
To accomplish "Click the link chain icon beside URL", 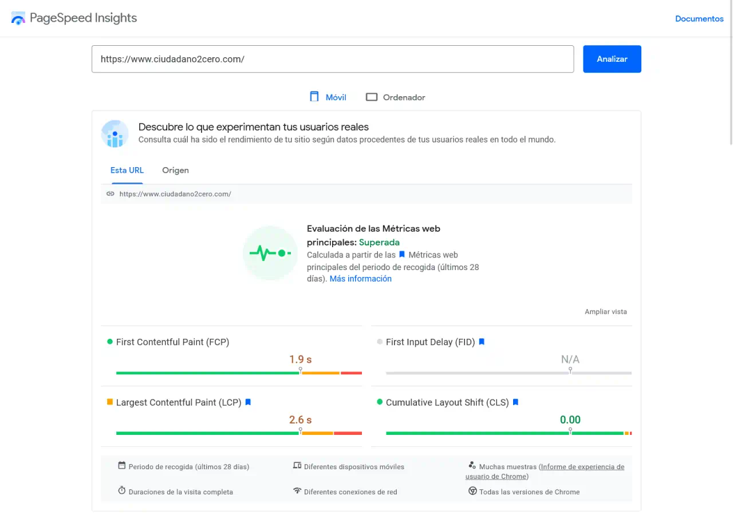I will tap(111, 194).
